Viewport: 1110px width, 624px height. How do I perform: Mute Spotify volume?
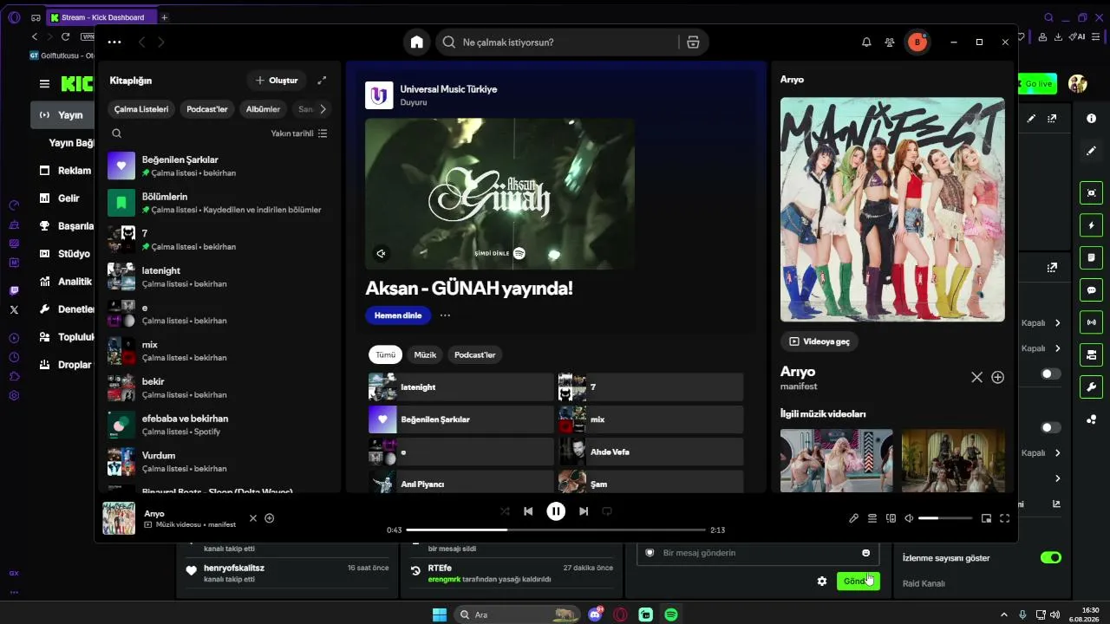909,518
